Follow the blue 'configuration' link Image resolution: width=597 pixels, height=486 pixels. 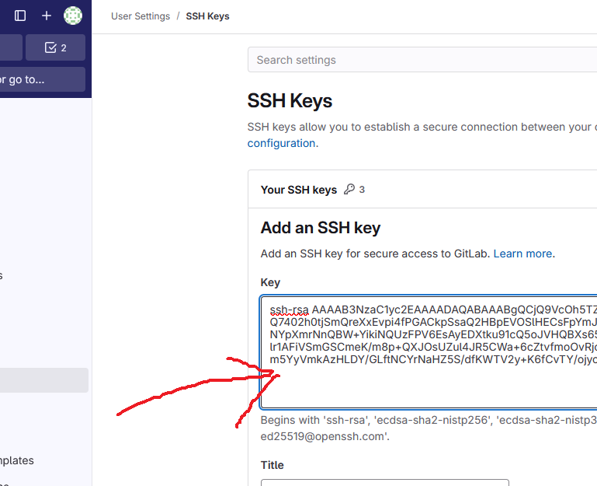[x=281, y=143]
